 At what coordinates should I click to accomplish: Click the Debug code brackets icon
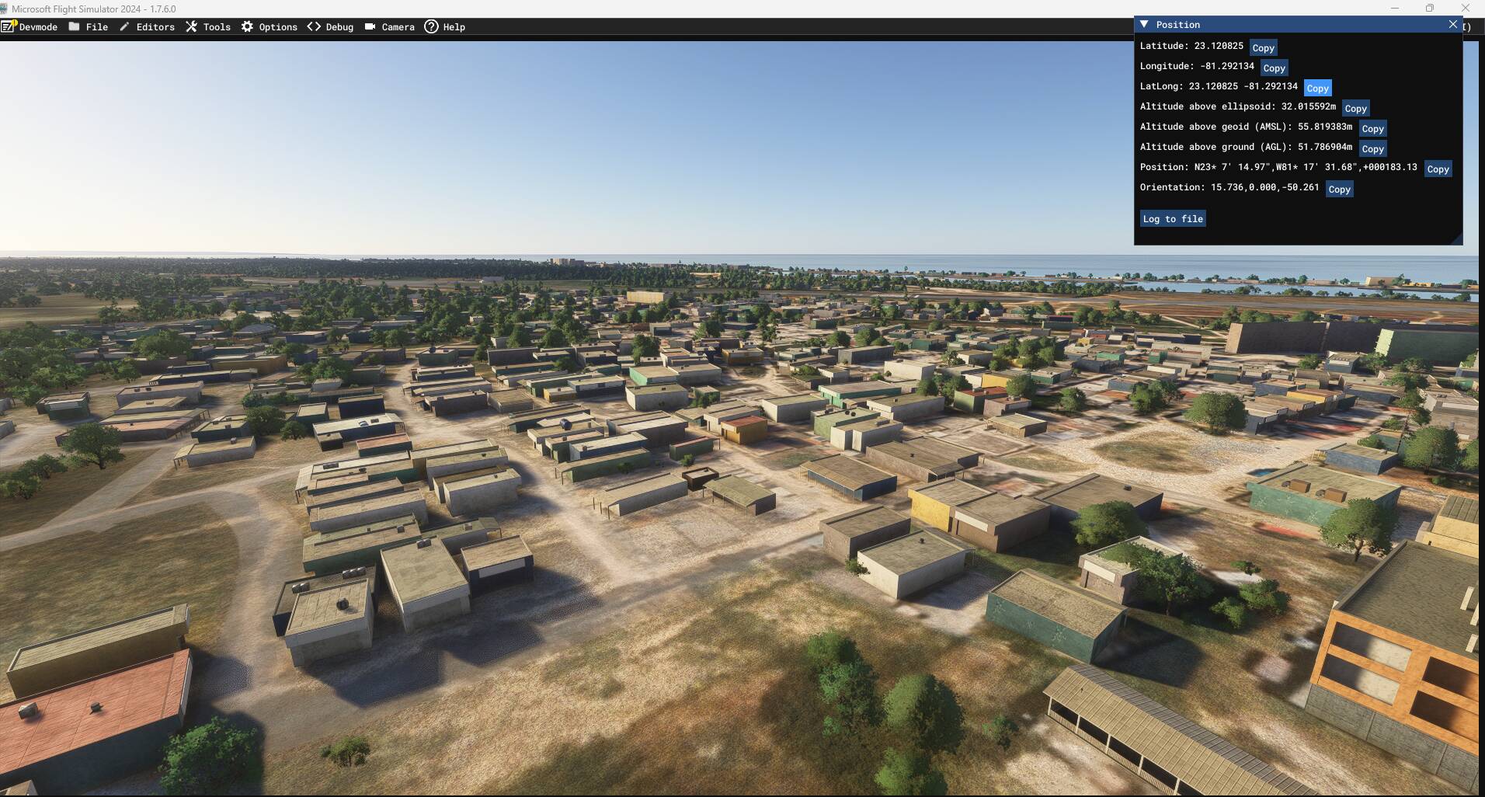314,26
